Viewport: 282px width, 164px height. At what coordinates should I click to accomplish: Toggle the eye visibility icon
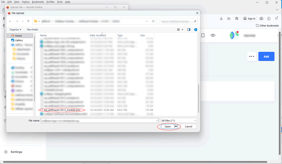click(x=213, y=36)
